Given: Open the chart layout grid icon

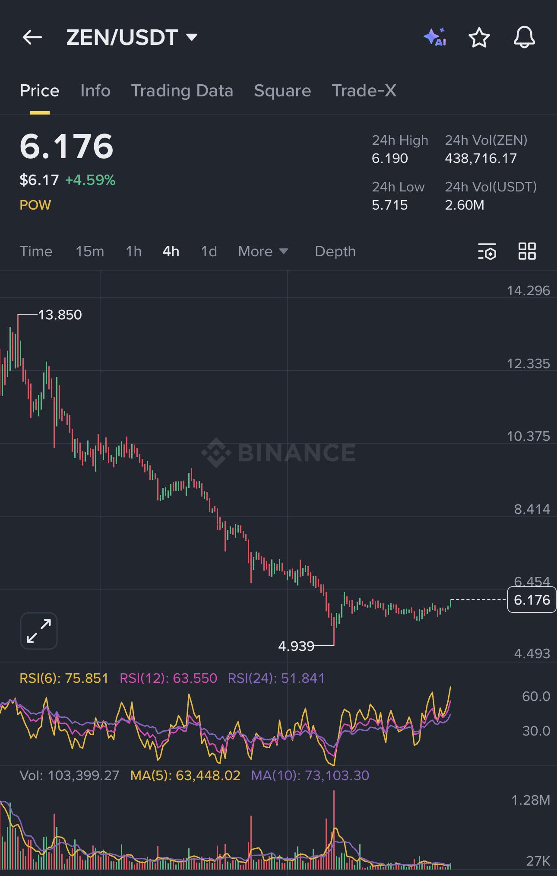Looking at the screenshot, I should 527,251.
